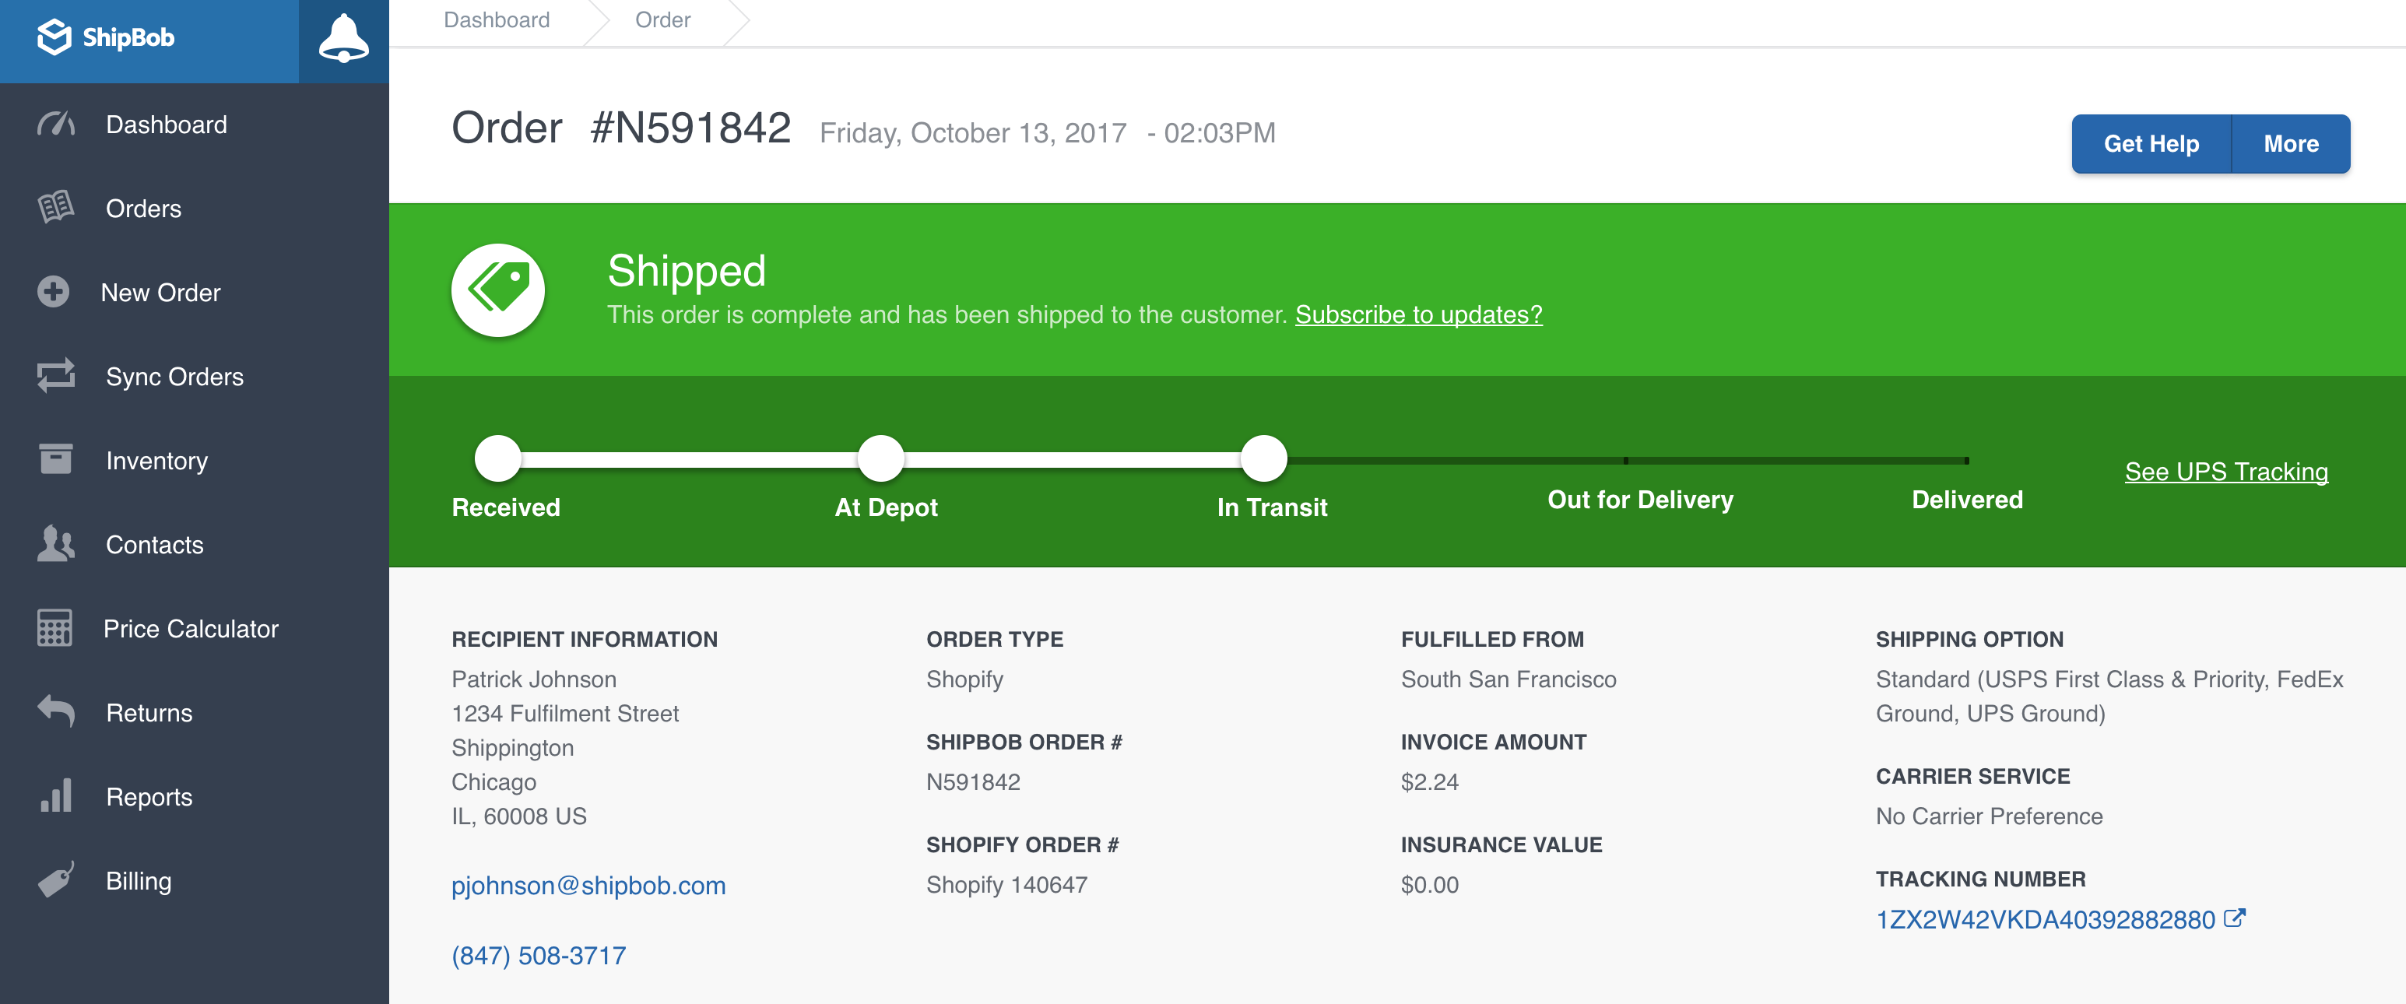Select the Orders book icon
Viewport: 2406px width, 1004px height.
55,207
